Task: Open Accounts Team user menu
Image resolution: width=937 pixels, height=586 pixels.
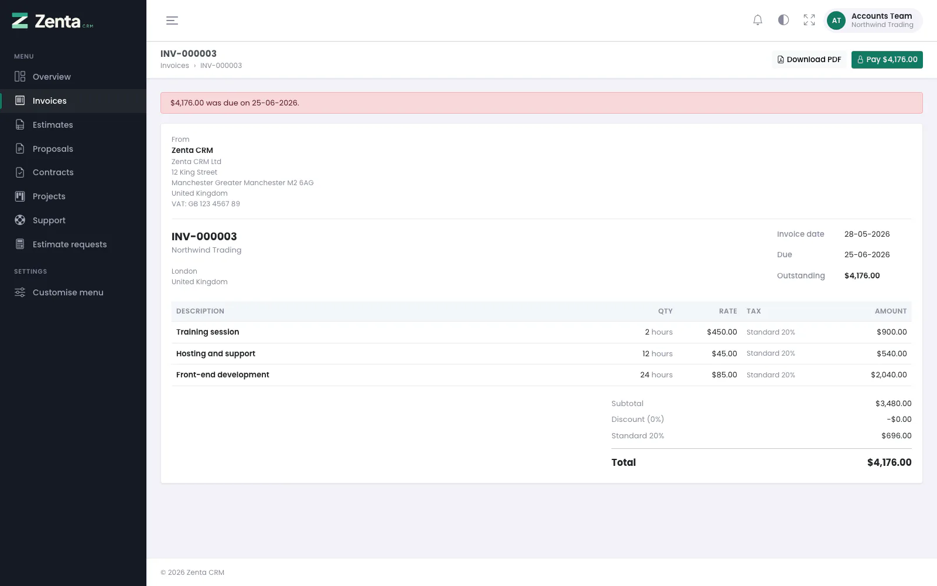Action: (x=873, y=21)
